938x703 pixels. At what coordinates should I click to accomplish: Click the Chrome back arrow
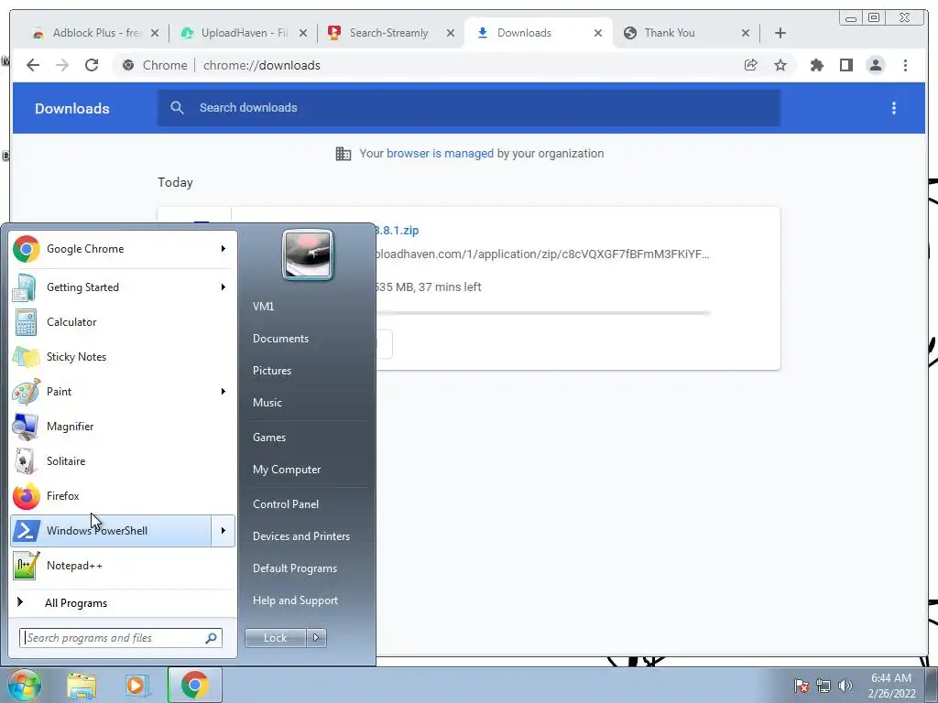(x=33, y=65)
